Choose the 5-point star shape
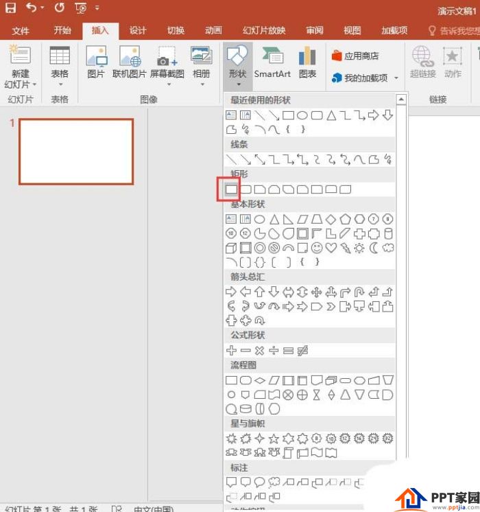This screenshot has width=480, height=512. (274, 438)
